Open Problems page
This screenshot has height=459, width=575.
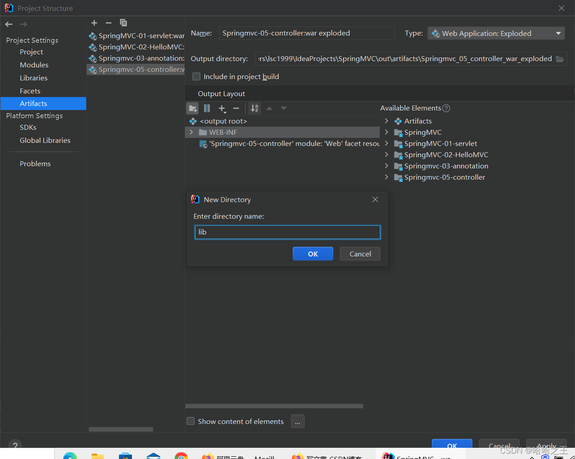pos(35,164)
